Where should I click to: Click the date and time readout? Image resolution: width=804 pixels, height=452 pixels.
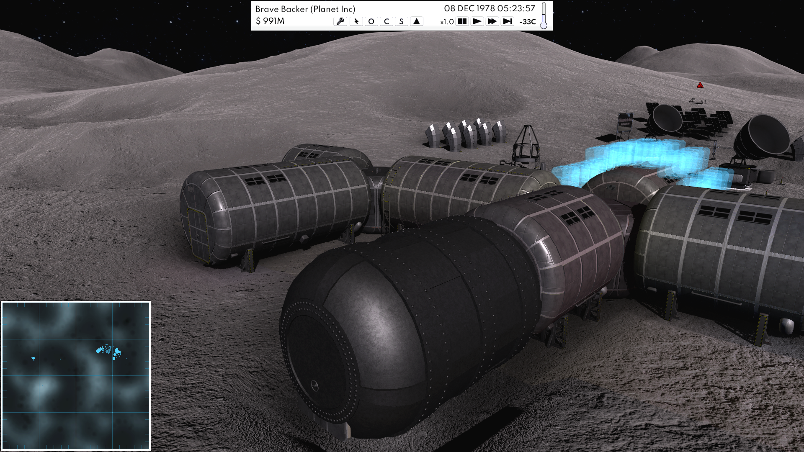490,8
